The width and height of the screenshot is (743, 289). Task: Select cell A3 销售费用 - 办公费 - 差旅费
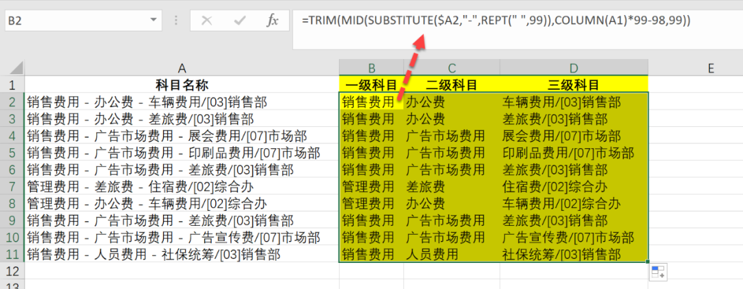tap(182, 119)
